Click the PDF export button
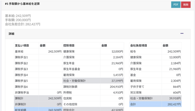The image size is (195, 111). tap(176, 4)
